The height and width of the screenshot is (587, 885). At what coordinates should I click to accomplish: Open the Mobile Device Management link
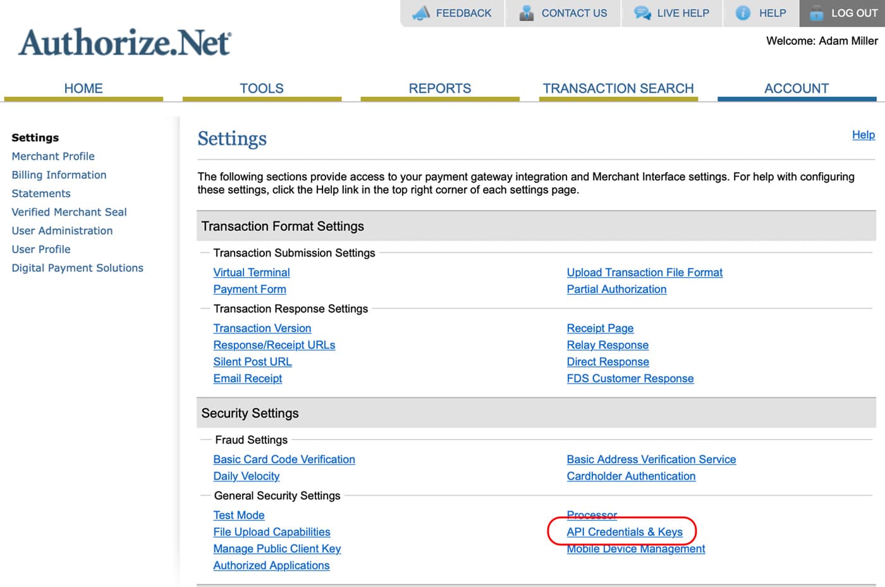point(636,549)
